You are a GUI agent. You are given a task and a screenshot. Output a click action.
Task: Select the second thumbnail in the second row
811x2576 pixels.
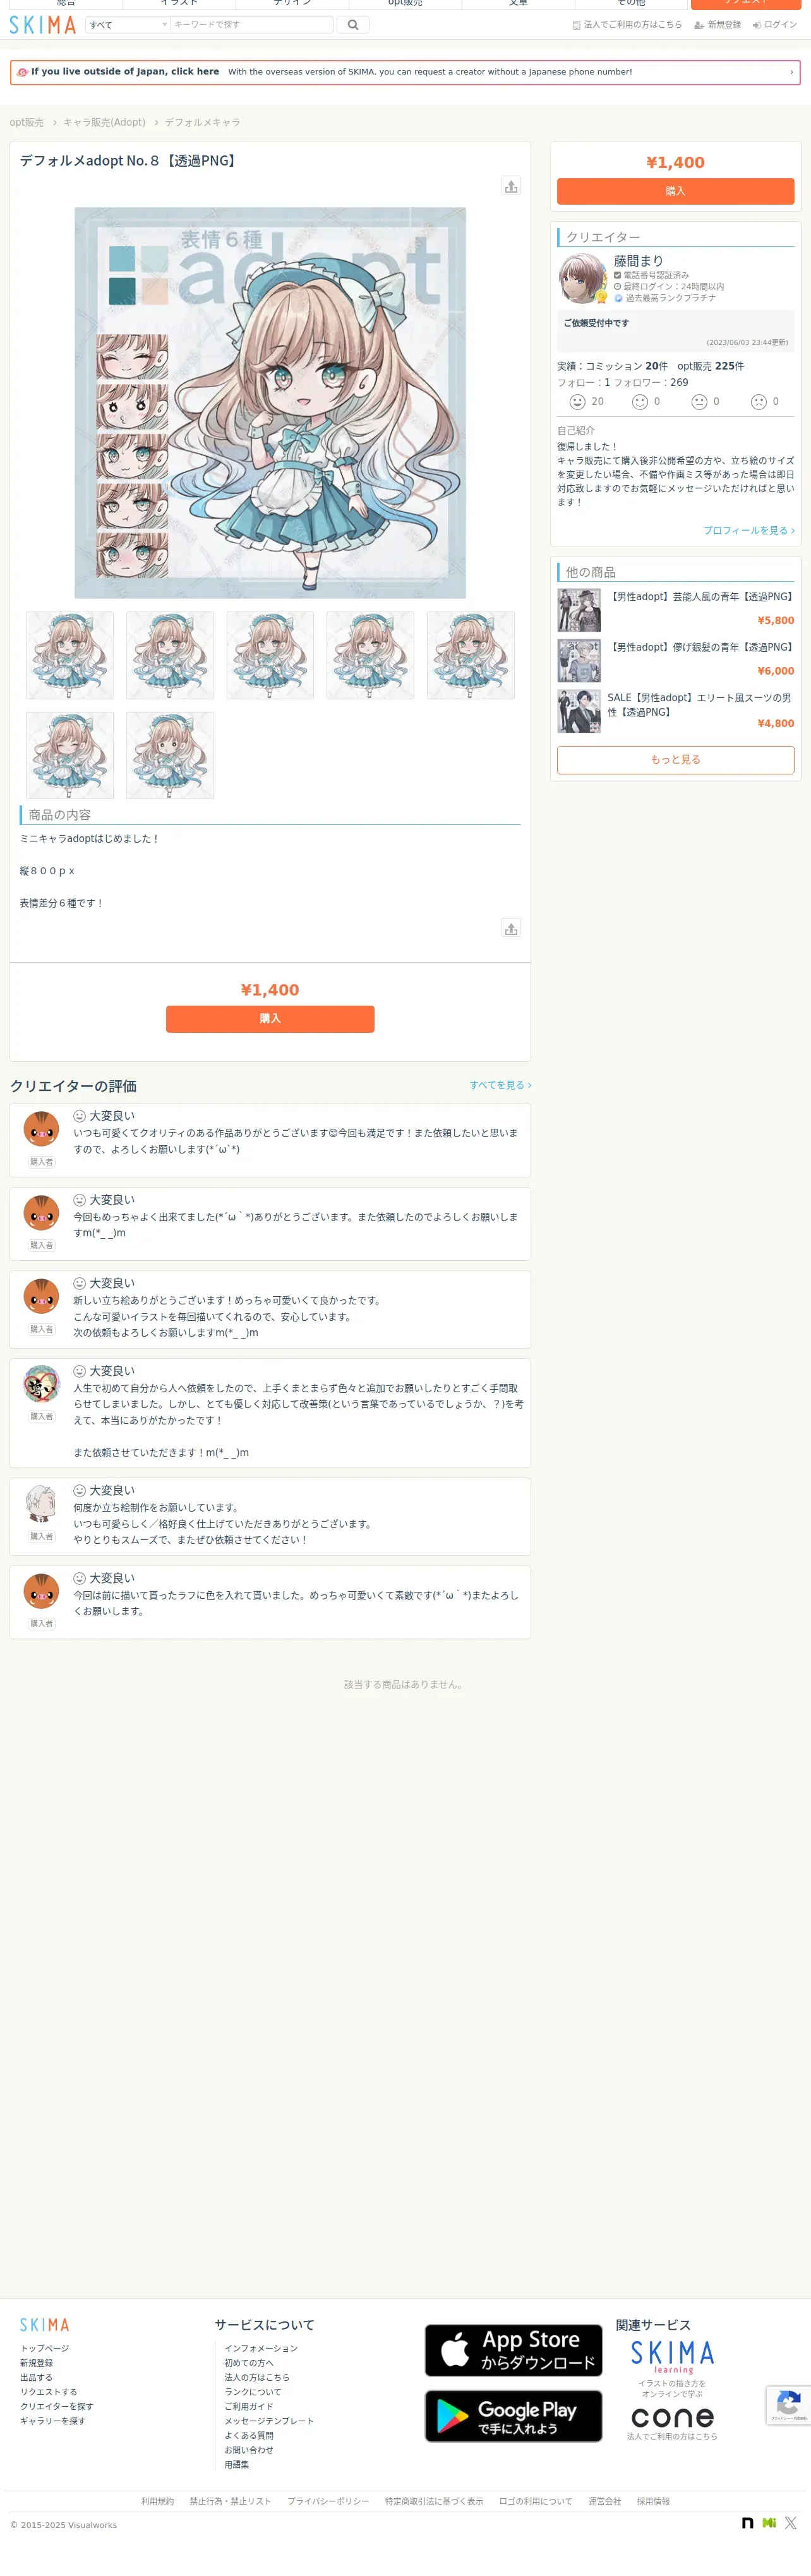point(170,756)
